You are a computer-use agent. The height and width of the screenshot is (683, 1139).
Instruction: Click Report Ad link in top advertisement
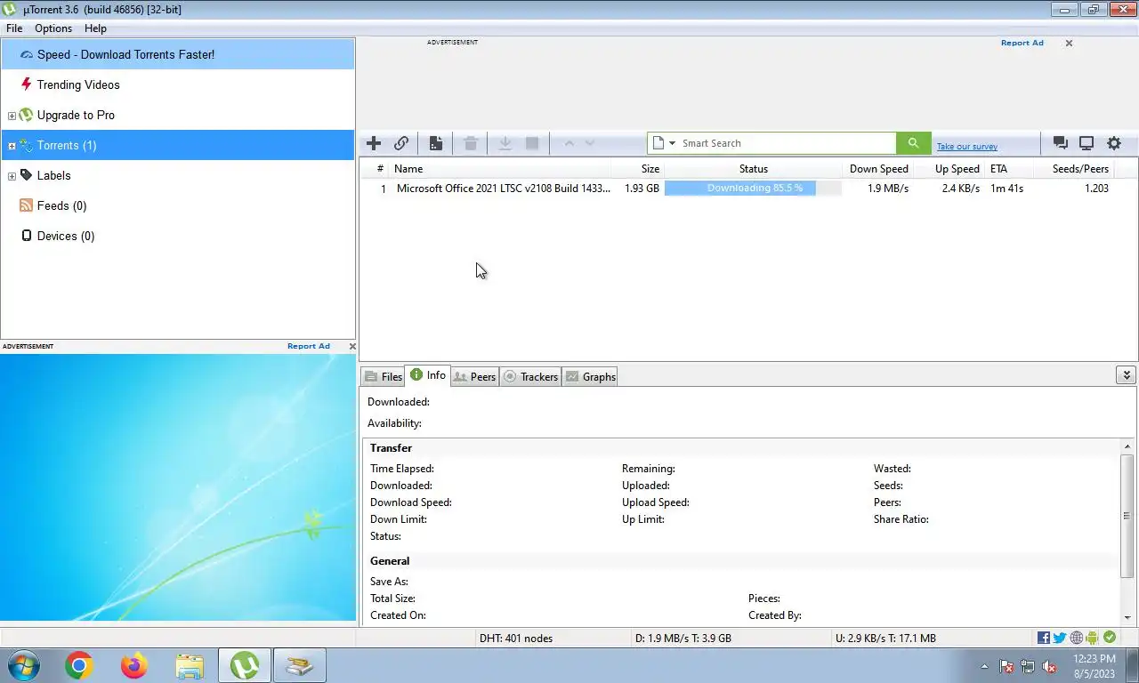[x=1022, y=43]
